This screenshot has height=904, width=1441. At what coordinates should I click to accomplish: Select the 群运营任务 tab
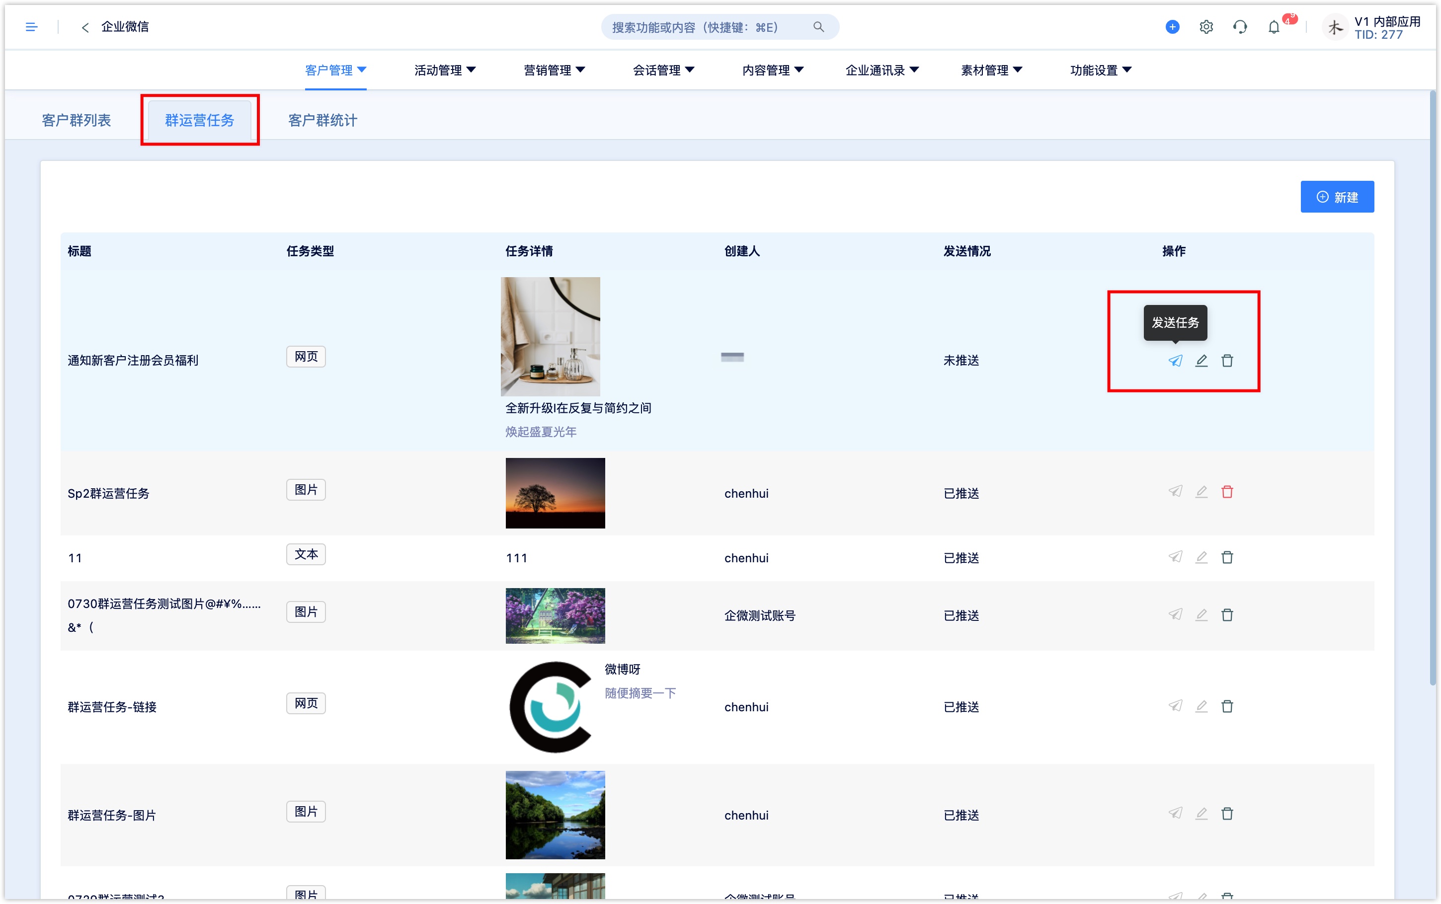(200, 120)
